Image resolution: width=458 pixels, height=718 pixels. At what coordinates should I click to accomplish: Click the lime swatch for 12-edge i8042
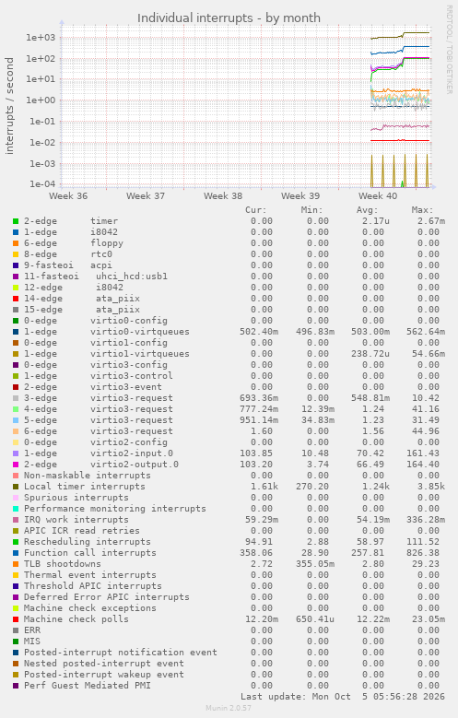coord(16,288)
